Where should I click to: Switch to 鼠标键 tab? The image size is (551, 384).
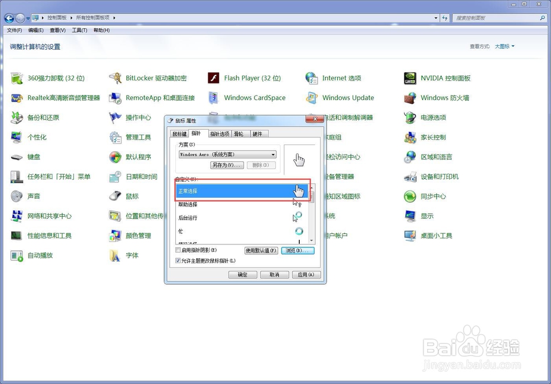(x=180, y=134)
